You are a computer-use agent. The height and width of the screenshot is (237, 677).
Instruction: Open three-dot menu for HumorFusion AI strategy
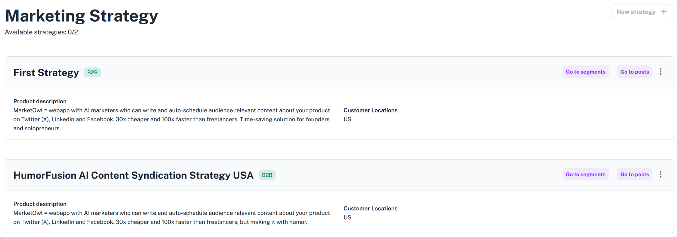(x=660, y=174)
